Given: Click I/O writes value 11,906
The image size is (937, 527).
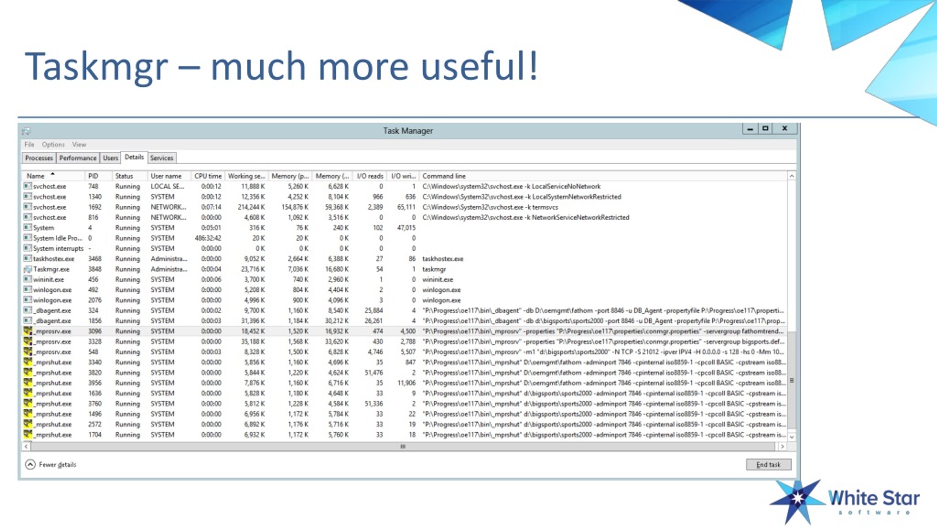Looking at the screenshot, I should pyautogui.click(x=406, y=383).
